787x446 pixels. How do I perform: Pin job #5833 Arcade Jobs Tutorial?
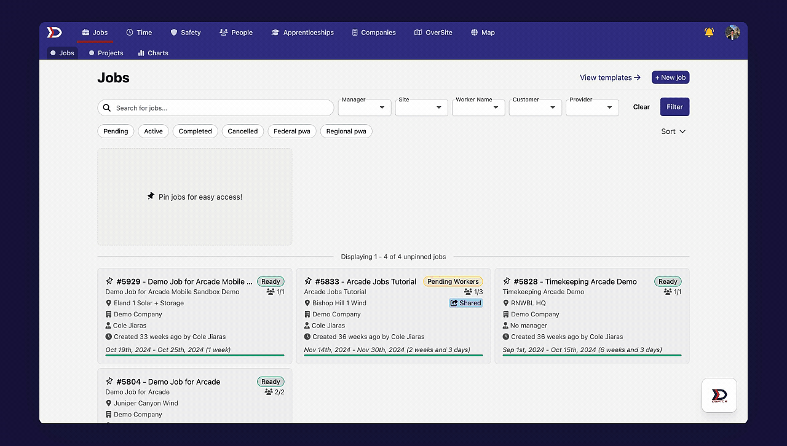[308, 281]
